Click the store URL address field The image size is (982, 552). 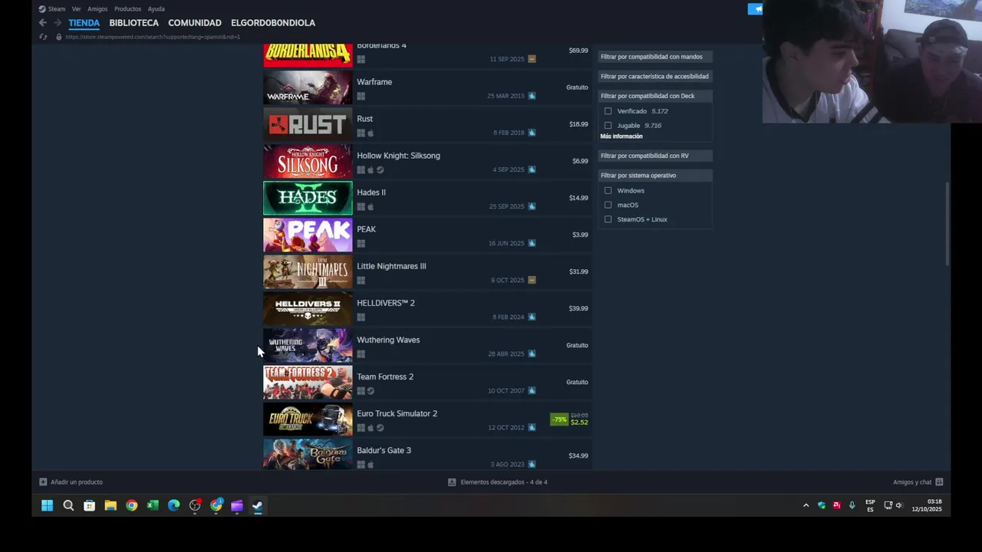pos(153,37)
